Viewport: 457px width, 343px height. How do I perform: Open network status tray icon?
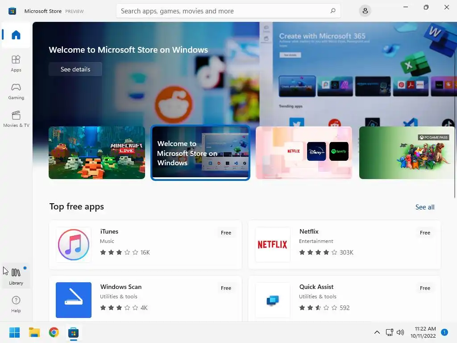[x=389, y=332]
